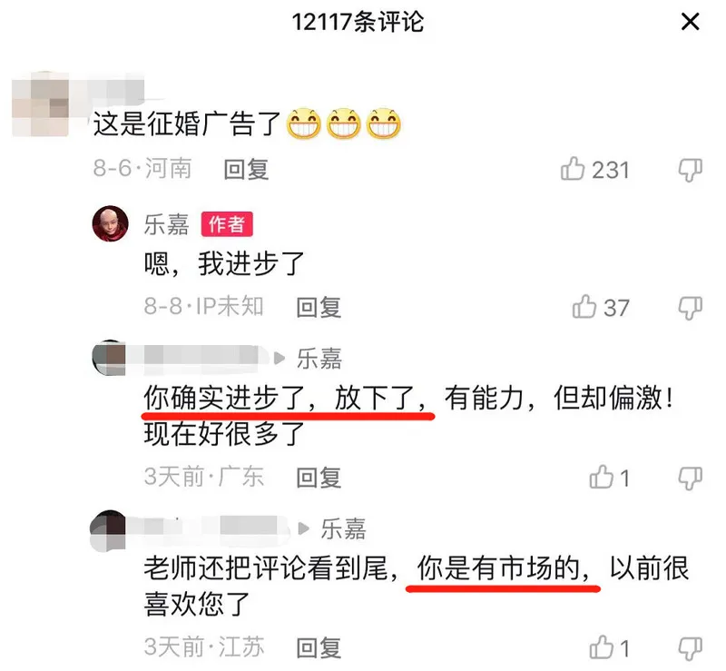
Task: Dislike the 这是征婚广告了 comment
Action: click(691, 170)
